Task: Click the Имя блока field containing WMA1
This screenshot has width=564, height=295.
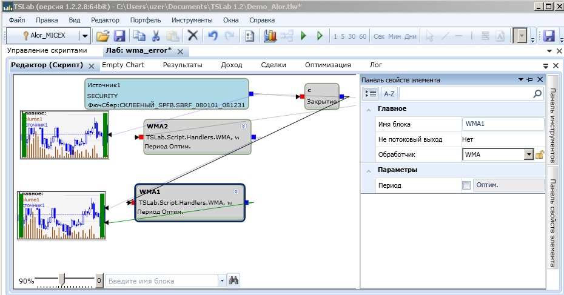Action: [503, 124]
